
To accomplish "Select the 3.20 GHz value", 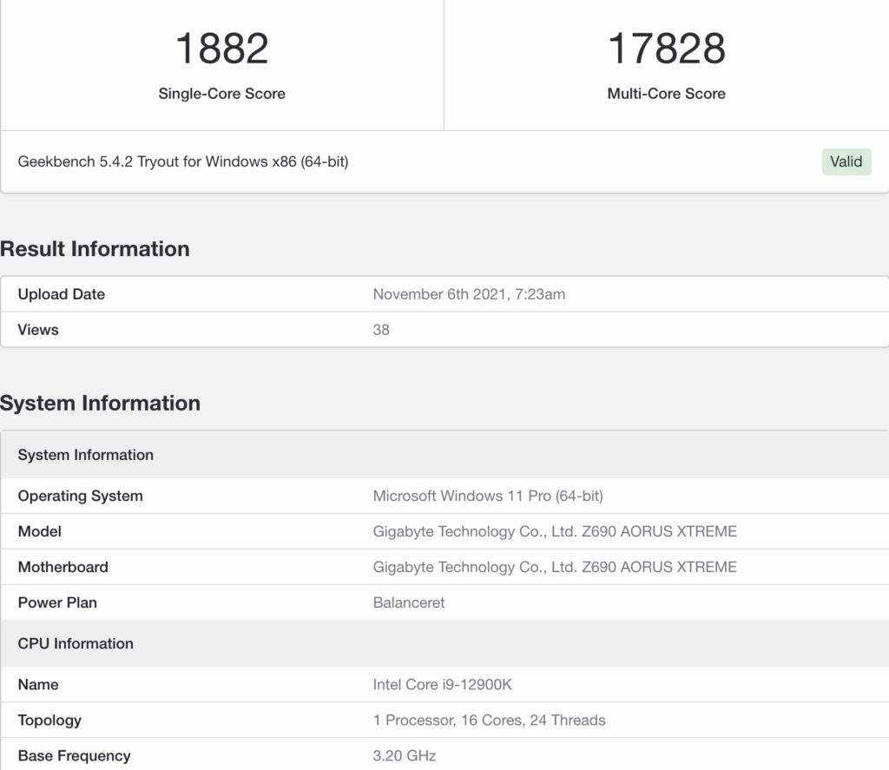I will click(405, 756).
